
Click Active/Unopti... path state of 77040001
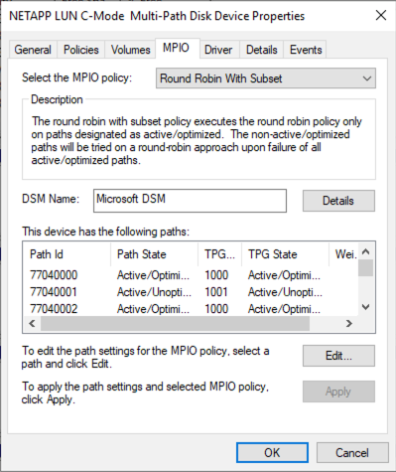pyautogui.click(x=154, y=292)
